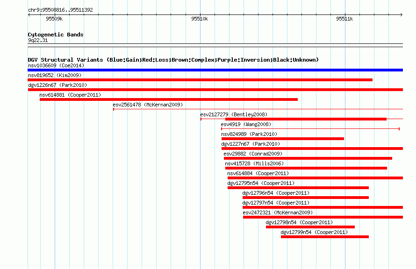Click the thin esv4919 variant line
The height and width of the screenshot is (269, 416).
click(x=310, y=129)
